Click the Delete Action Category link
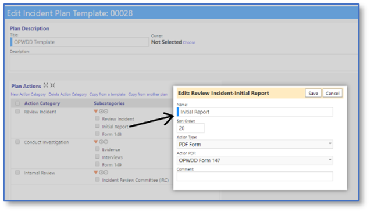This screenshot has width=370, height=212. point(67,94)
